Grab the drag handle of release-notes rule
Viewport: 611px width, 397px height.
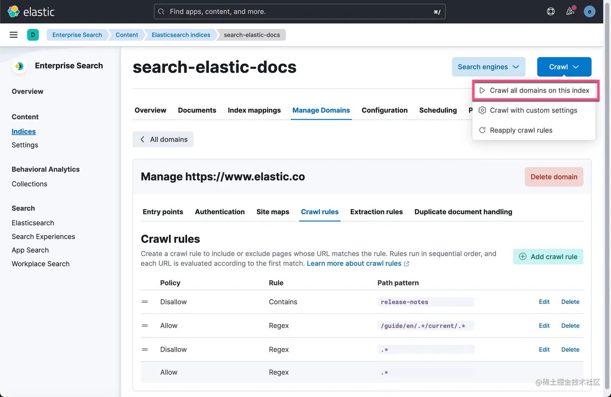(145, 302)
